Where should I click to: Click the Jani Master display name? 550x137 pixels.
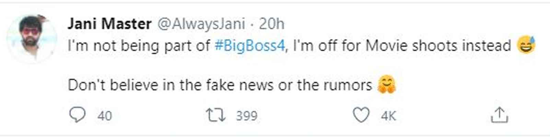tap(109, 24)
